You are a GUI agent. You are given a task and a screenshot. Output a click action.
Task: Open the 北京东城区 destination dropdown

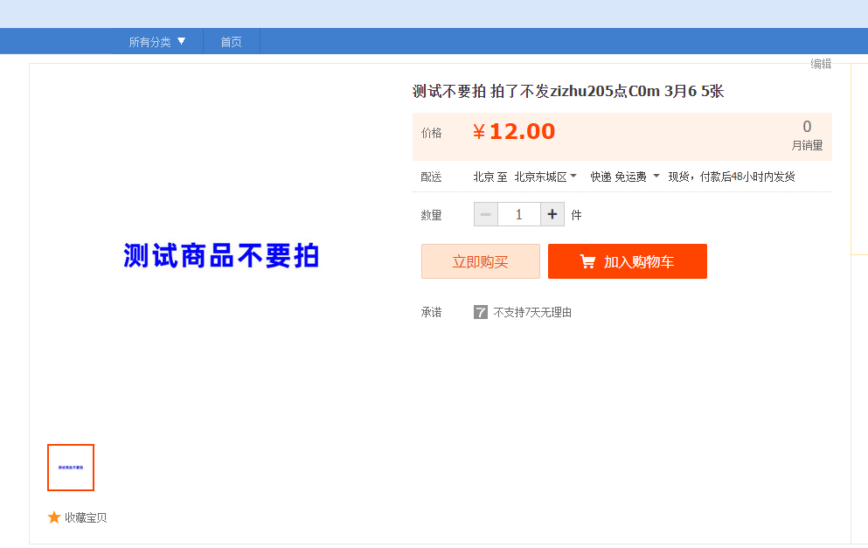[545, 177]
